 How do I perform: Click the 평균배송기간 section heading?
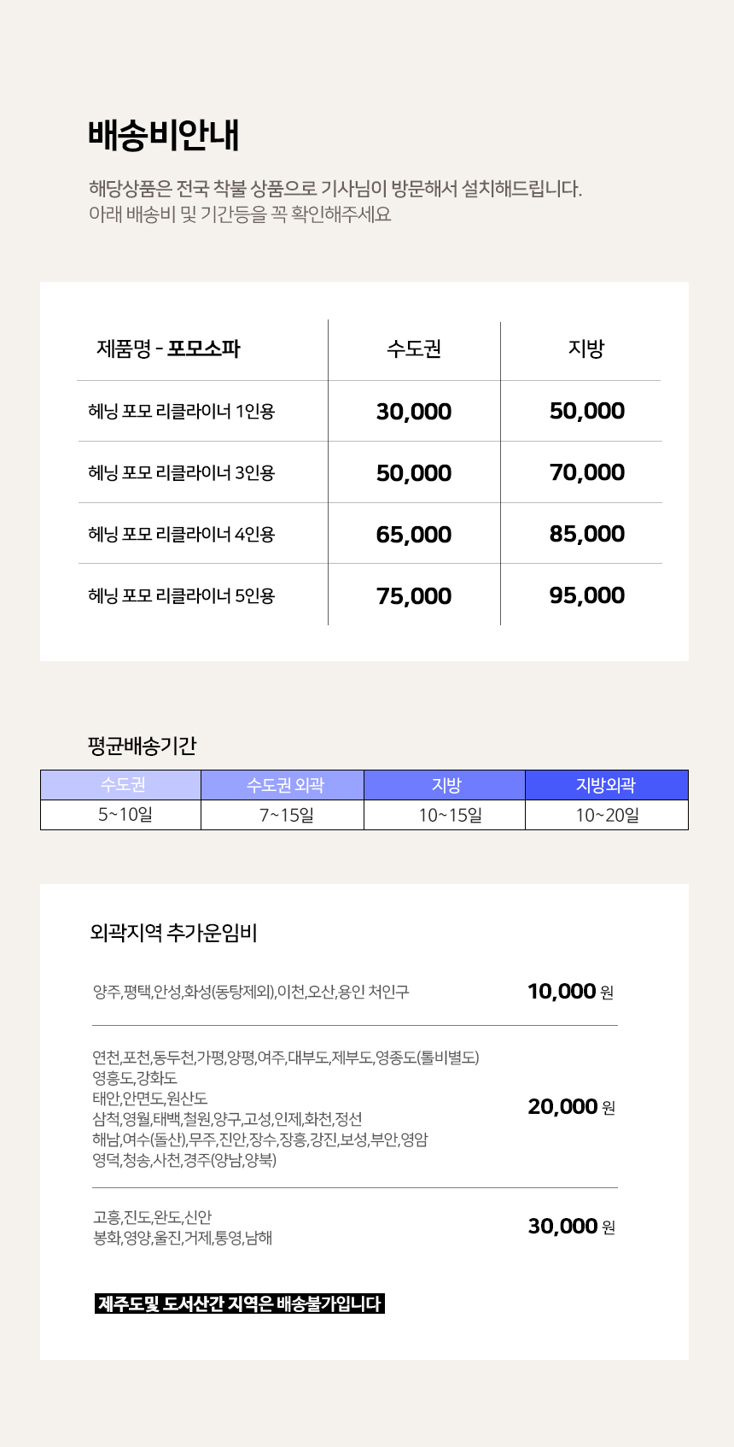pyautogui.click(x=142, y=746)
